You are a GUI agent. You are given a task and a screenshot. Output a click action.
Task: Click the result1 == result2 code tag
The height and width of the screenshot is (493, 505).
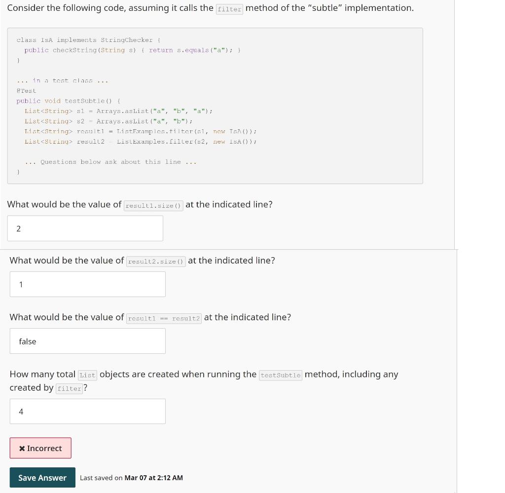pyautogui.click(x=164, y=318)
